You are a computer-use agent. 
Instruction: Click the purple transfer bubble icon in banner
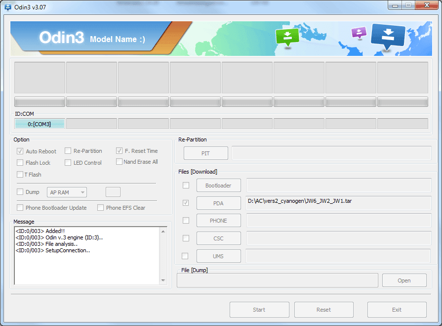click(x=359, y=33)
